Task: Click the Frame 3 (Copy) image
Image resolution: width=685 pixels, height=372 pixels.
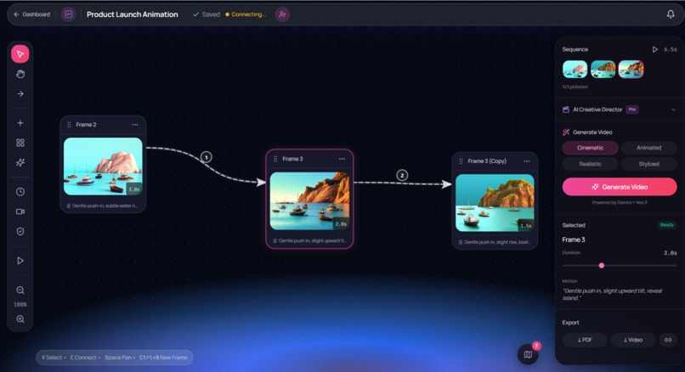Action: 495,203
